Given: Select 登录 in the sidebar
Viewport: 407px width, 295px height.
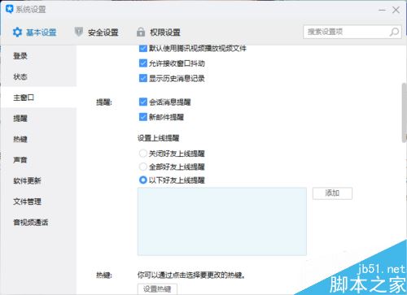Looking at the screenshot, I should pos(38,56).
